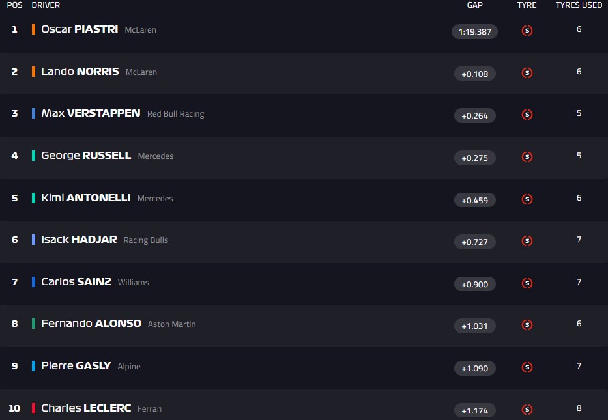Click Fernando Alonso's soft tyre icon
The image size is (608, 420).
click(527, 325)
